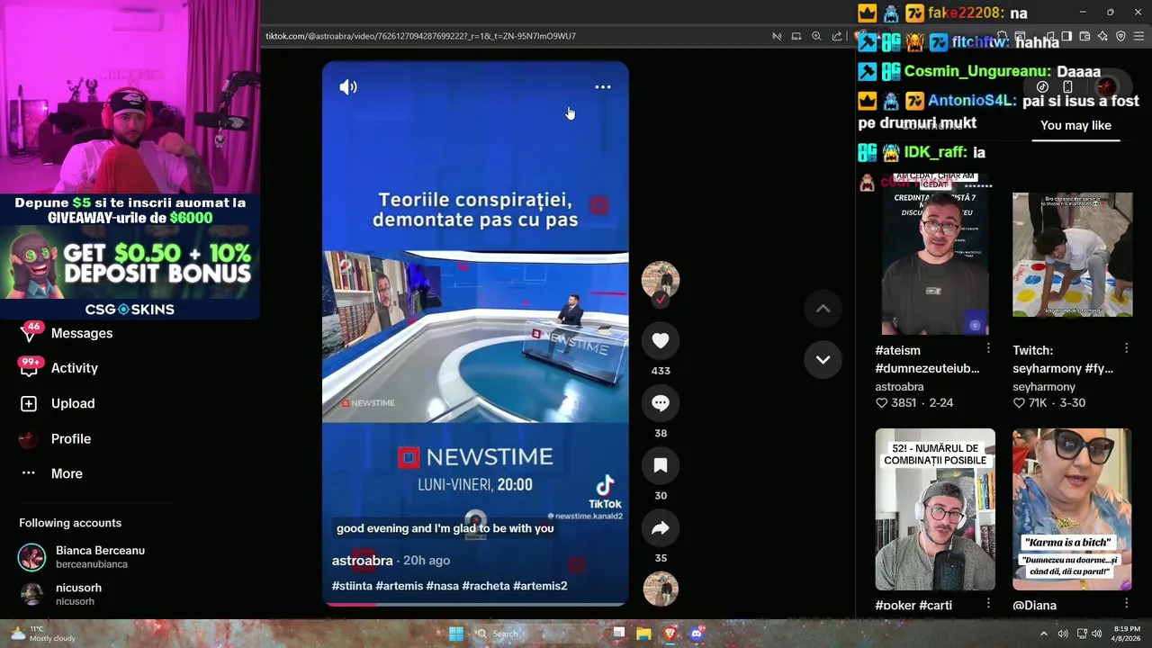This screenshot has width=1152, height=648.
Task: Open the #stiinta hashtag
Action: tap(352, 586)
